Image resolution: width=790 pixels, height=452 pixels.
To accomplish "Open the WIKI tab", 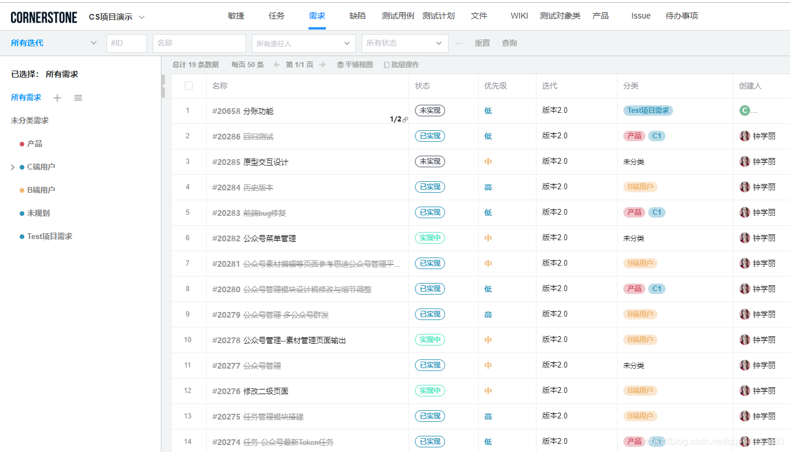I will pyautogui.click(x=519, y=16).
